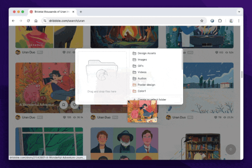Open the snowy landscape illustration shot
252x168 pixels.
[x=208, y=88]
